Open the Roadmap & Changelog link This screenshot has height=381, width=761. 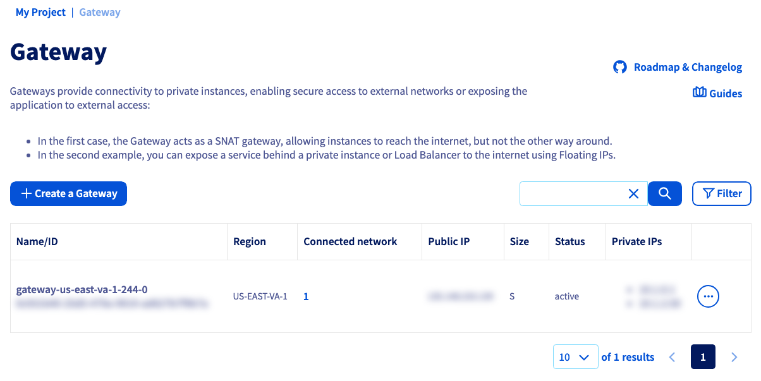point(688,67)
